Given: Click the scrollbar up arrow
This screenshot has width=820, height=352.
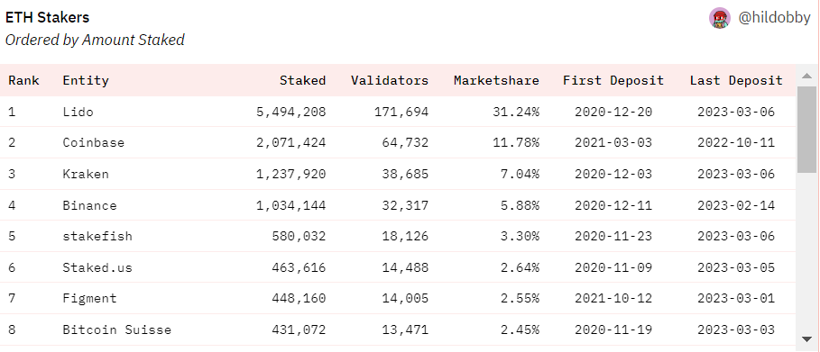Looking at the screenshot, I should [x=806, y=77].
